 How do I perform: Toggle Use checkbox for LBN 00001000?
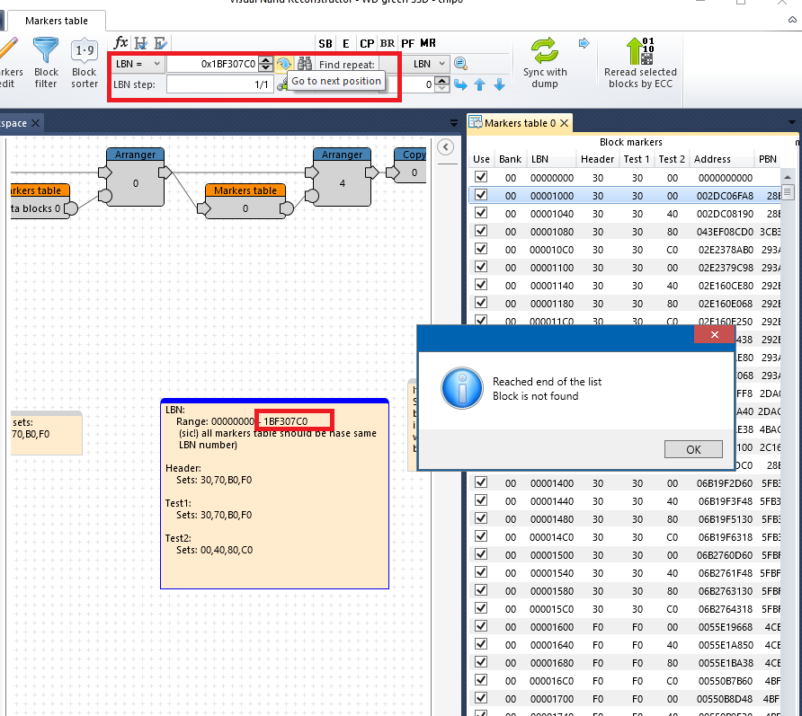click(481, 195)
